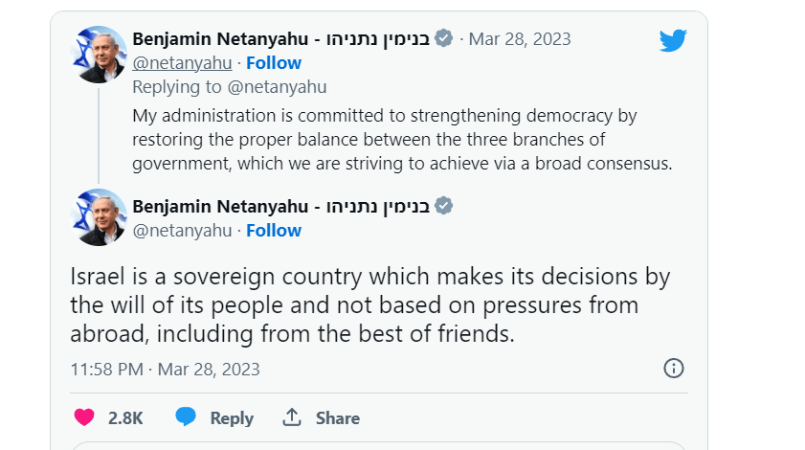Open the profile avatar of the main tweet

point(100,217)
